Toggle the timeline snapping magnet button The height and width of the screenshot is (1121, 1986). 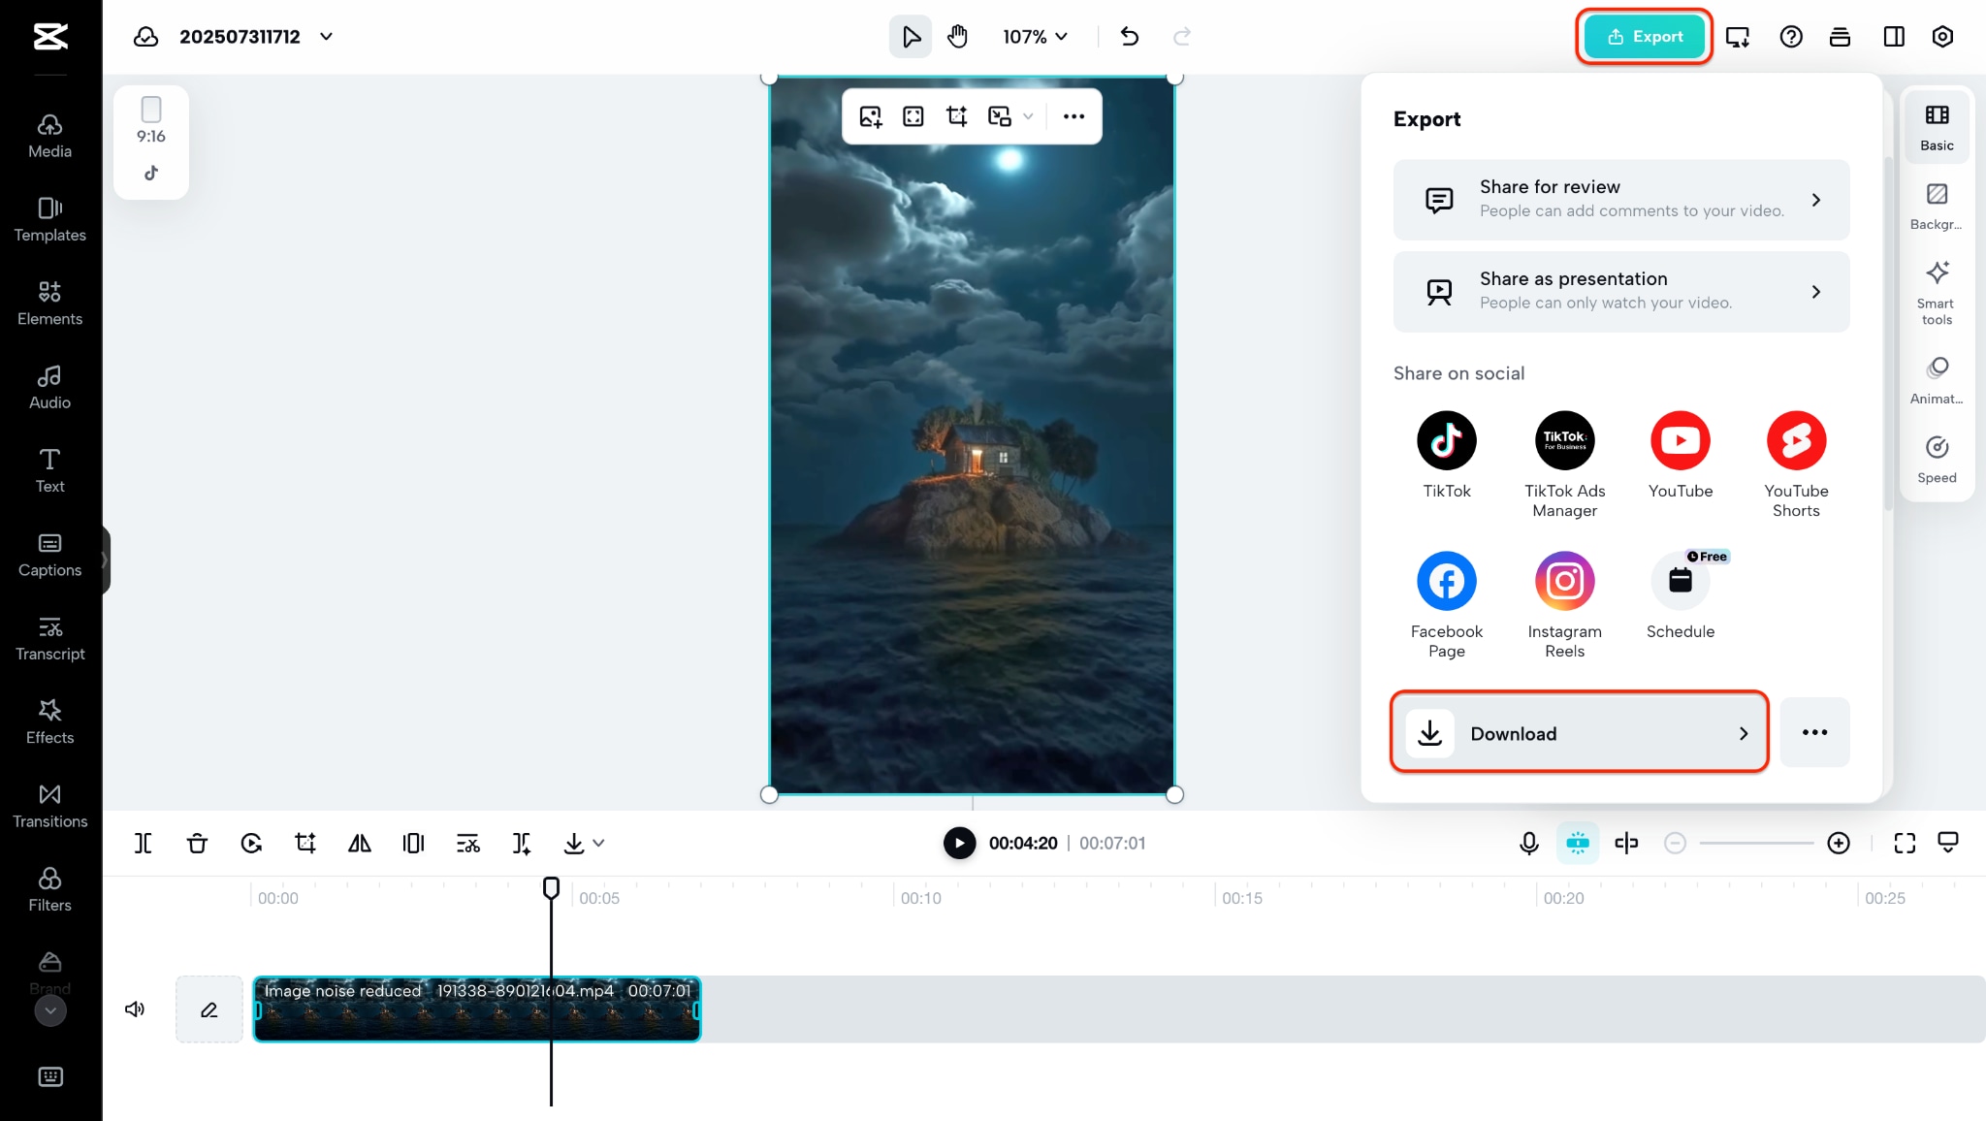pos(1577,844)
